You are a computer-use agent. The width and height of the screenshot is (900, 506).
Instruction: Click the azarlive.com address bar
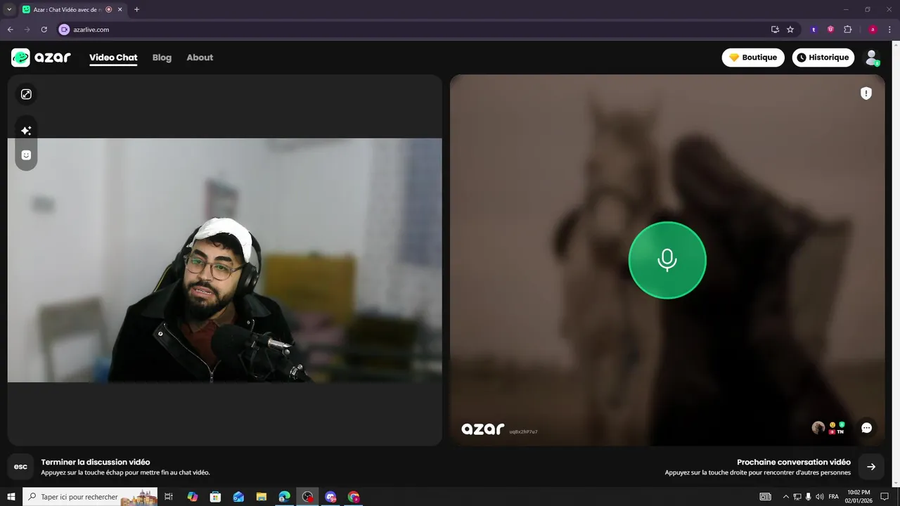pos(415,30)
